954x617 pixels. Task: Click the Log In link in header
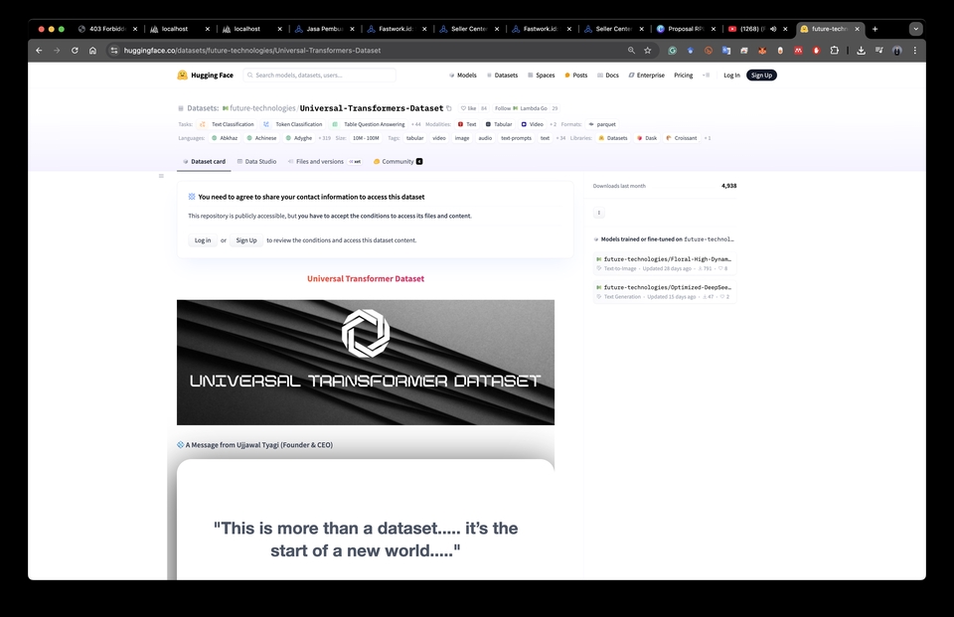click(731, 75)
